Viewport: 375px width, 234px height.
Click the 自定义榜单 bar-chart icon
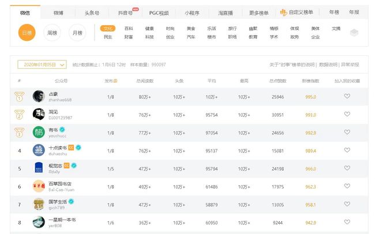(x=283, y=13)
